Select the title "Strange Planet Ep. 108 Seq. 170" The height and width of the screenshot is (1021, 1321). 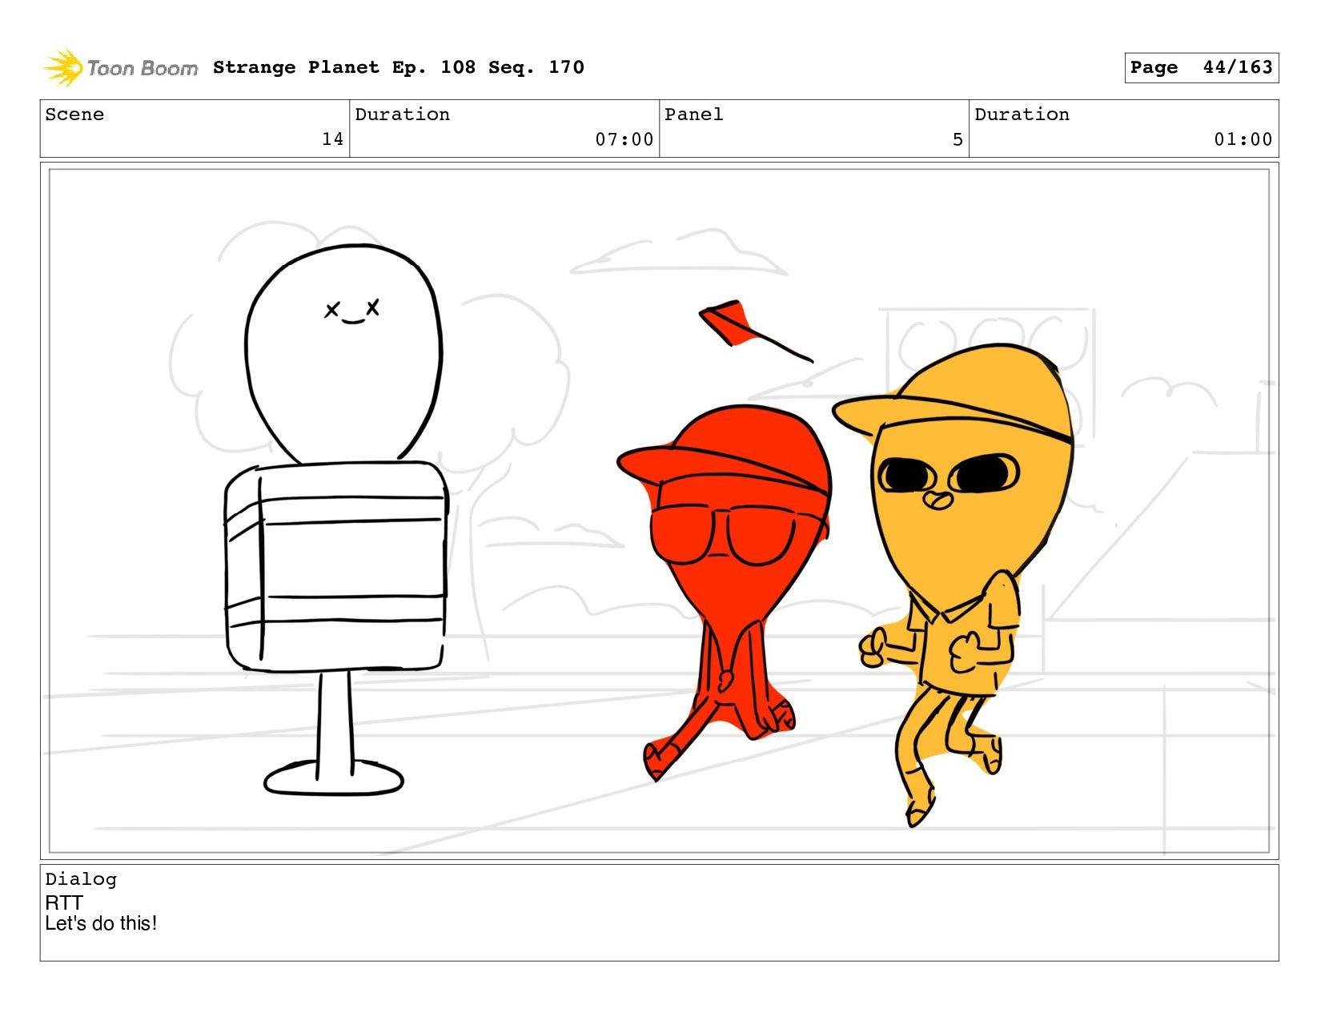pyautogui.click(x=399, y=67)
